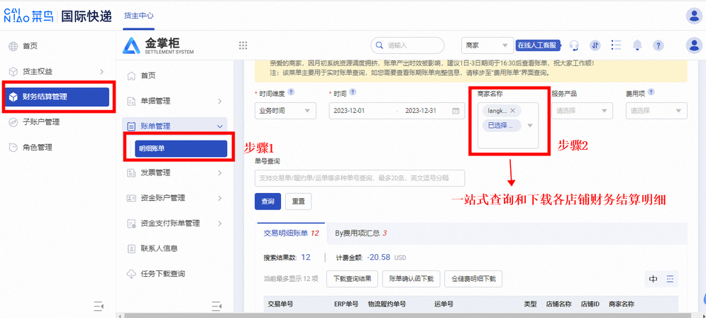Click the help icon next to 时间维度

click(x=291, y=92)
